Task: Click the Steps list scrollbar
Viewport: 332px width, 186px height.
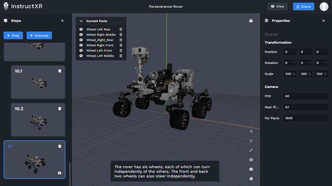Action: point(70,174)
